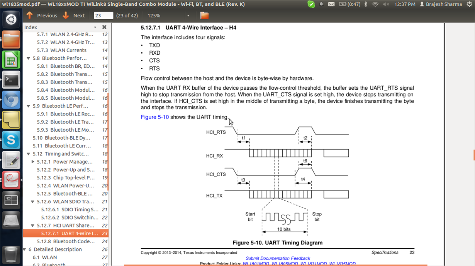Go to the Next page arrow
Screen dimensions: 475x266
[66, 15]
